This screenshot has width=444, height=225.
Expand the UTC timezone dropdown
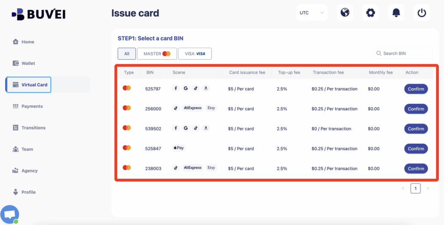click(x=311, y=13)
